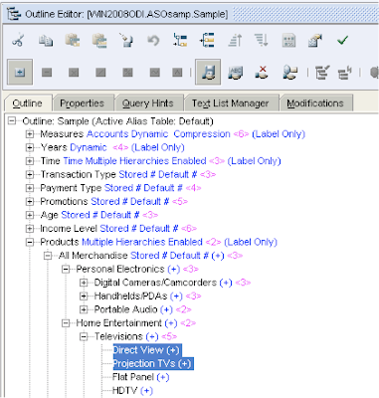Select the Direct View member
379x398 pixels.
[146, 350]
